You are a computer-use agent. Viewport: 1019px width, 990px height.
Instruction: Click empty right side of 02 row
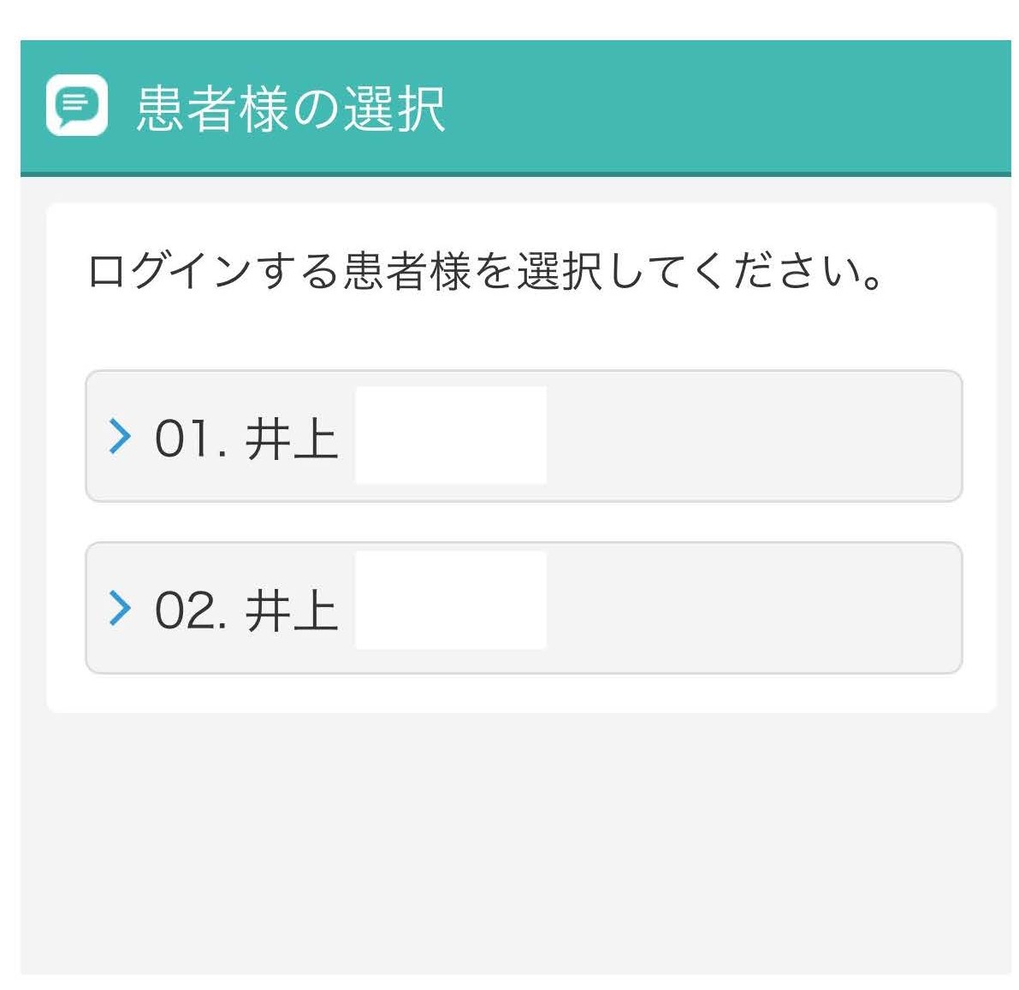(754, 609)
